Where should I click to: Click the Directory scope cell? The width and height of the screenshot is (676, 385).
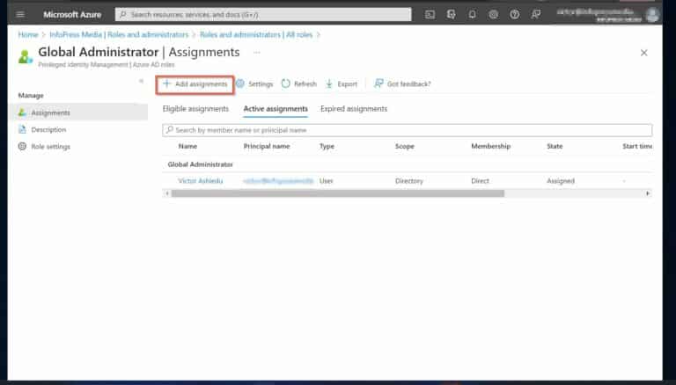[409, 181]
